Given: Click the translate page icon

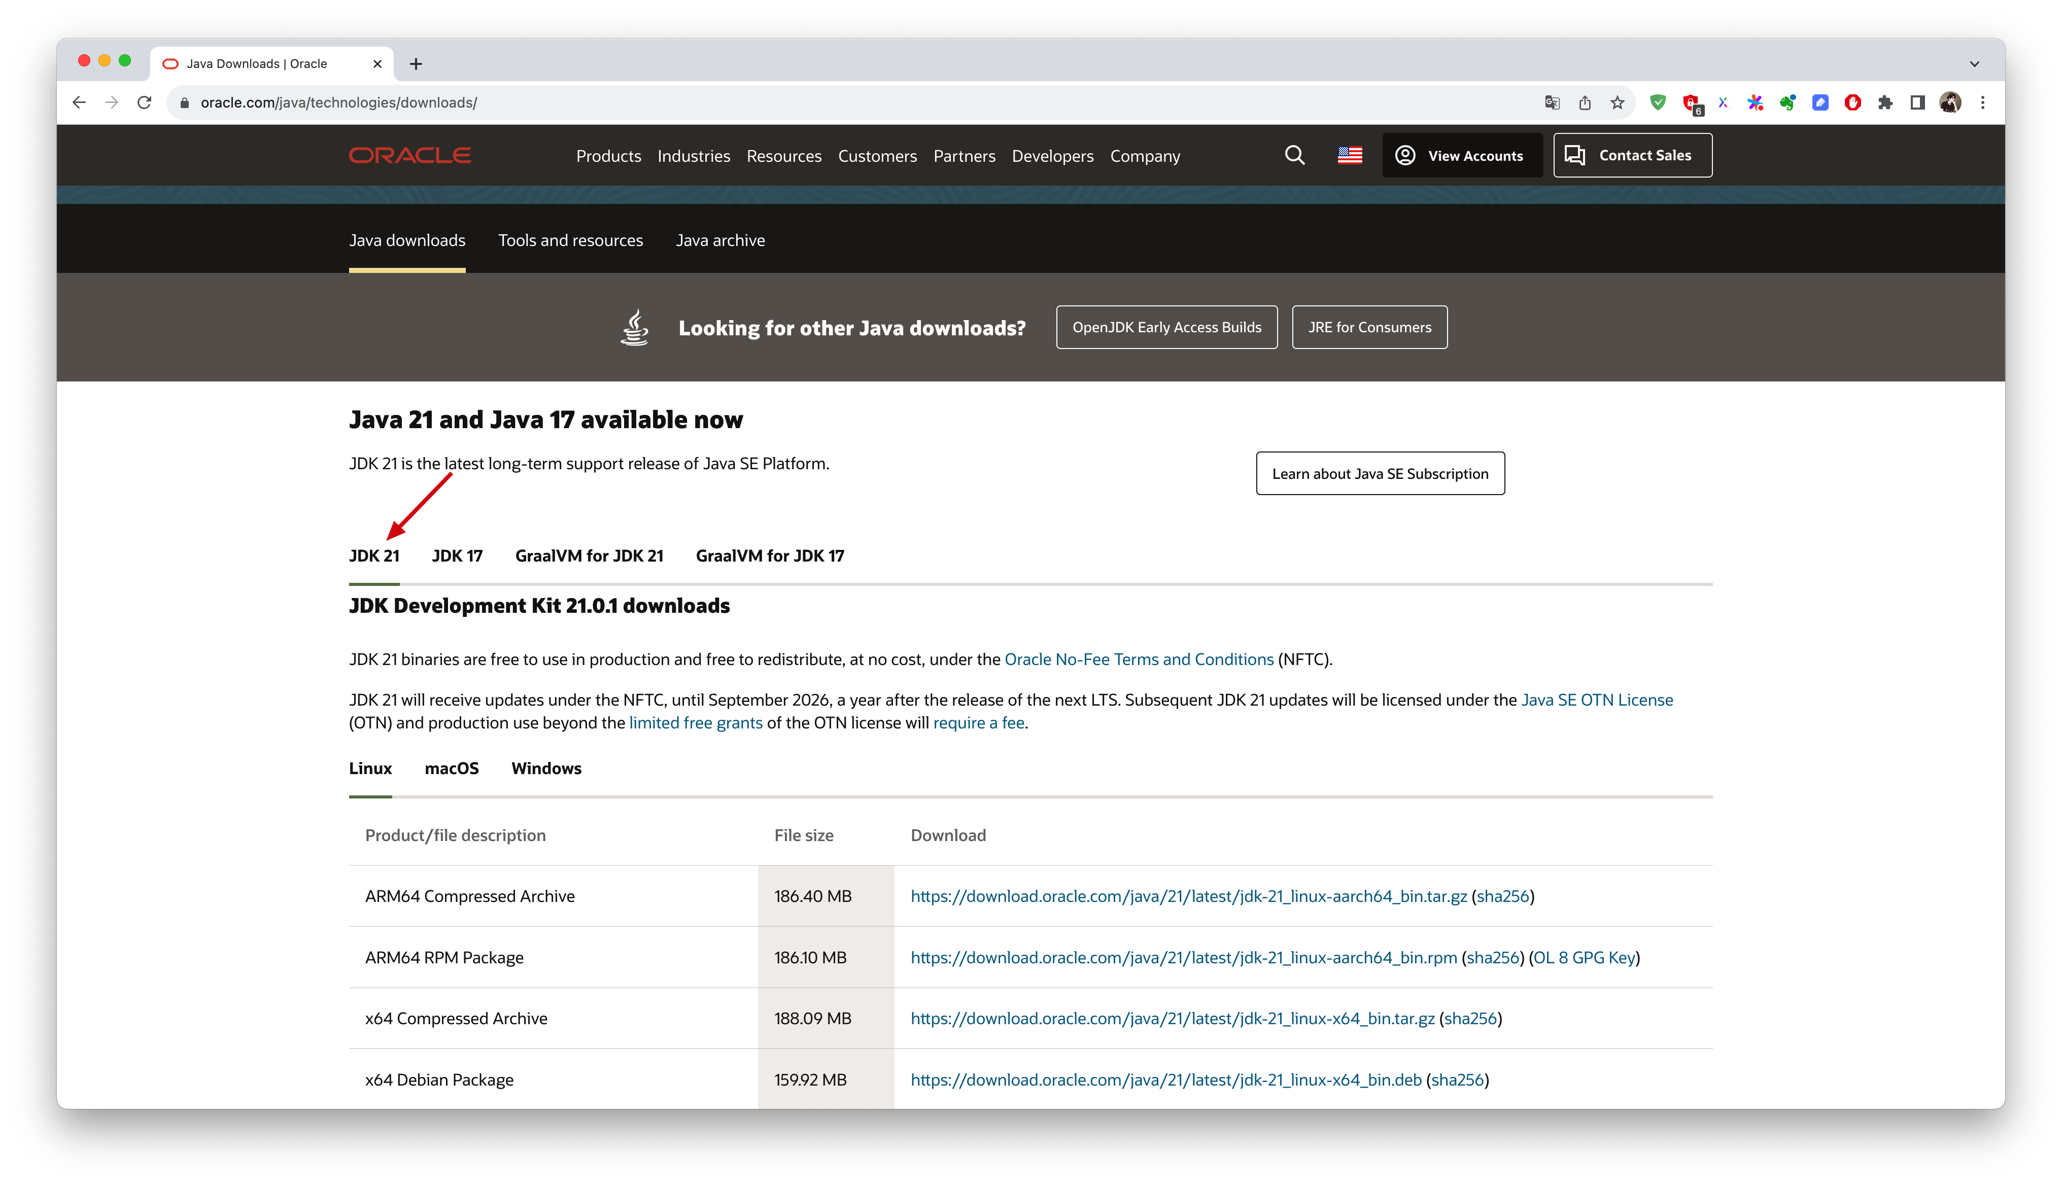Looking at the screenshot, I should coord(1552,102).
